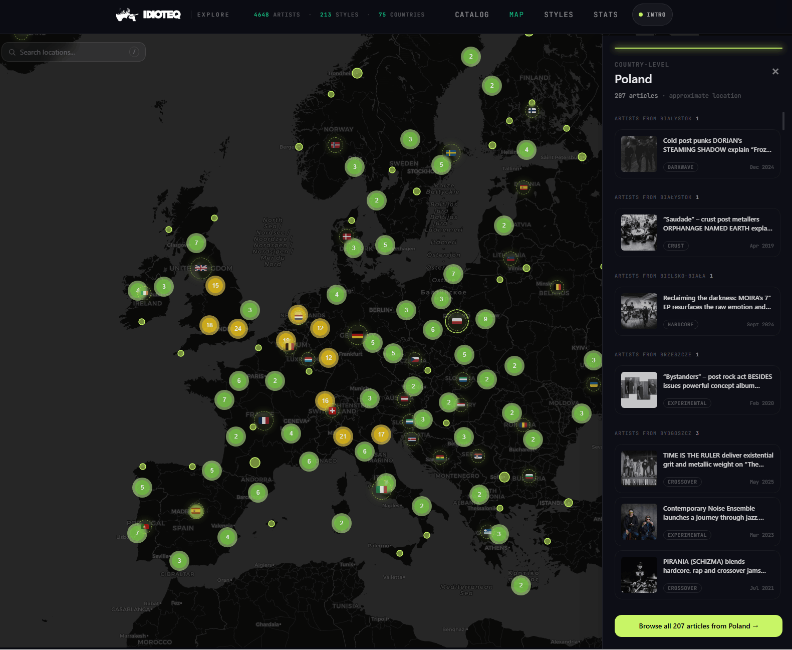Open the Pirania (Schizma) article
Viewport: 792px width, 650px height.
[x=697, y=575]
